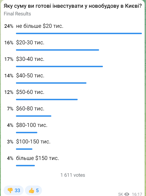This screenshot has height=196, width=146.
Task: Click the thumbs down reaction emoji
Action: 10,190
